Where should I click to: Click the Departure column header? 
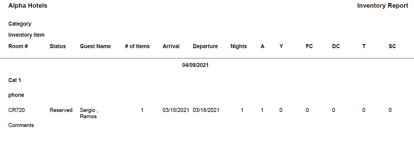pyautogui.click(x=205, y=46)
